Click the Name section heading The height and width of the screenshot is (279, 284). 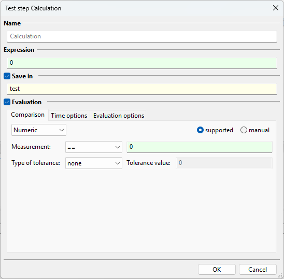click(x=12, y=23)
